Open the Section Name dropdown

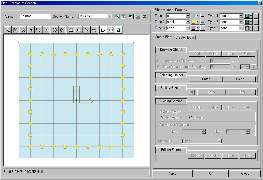109,16
